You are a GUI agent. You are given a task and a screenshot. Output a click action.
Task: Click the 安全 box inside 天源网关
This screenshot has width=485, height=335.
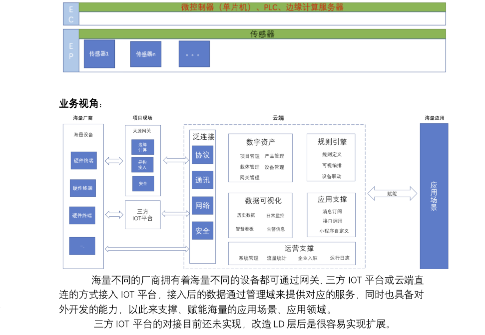[x=143, y=183]
